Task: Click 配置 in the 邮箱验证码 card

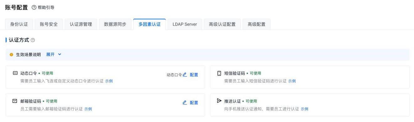Action: [x=194, y=103]
